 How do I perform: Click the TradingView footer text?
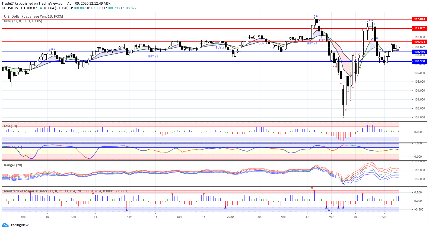[x=19, y=225]
